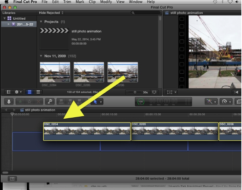The image size is (242, 190).
Task: Open the File menu
Action: 44,2
